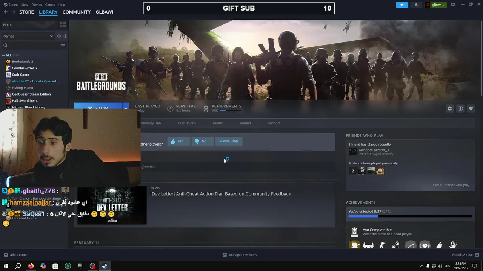Select eFootball Update Queued entry
The image size is (483, 271).
click(34, 81)
